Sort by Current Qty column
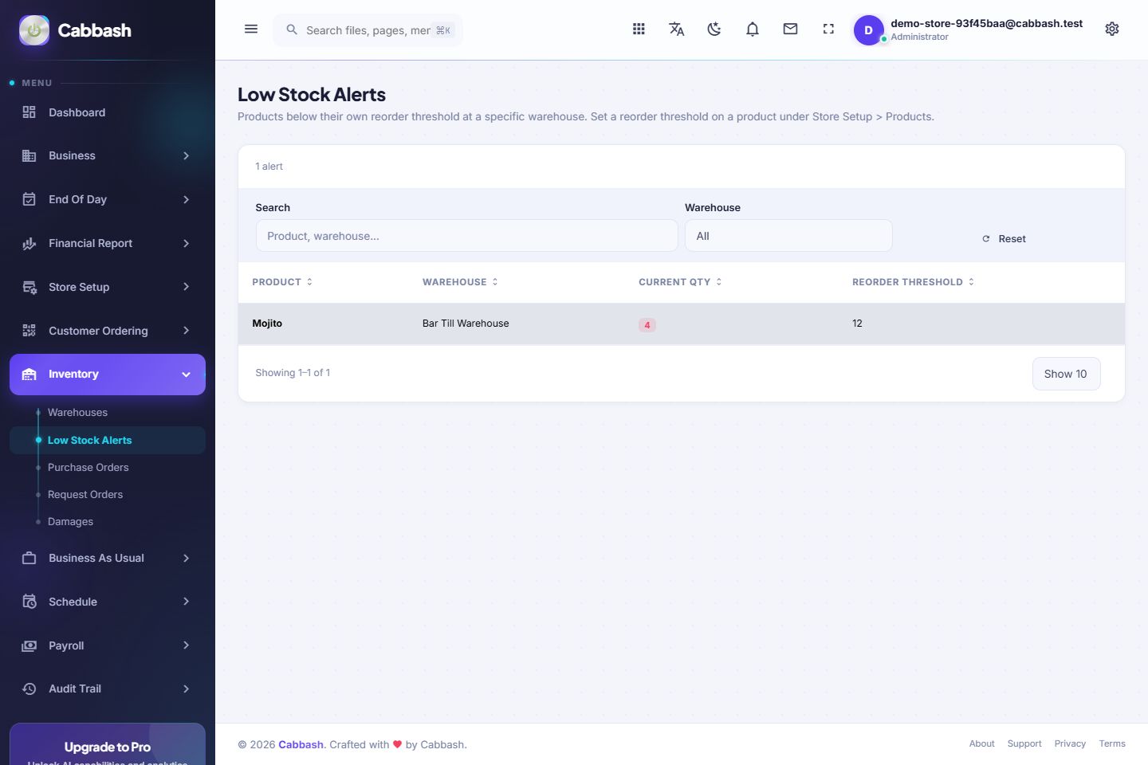1148x765 pixels. pos(680,282)
